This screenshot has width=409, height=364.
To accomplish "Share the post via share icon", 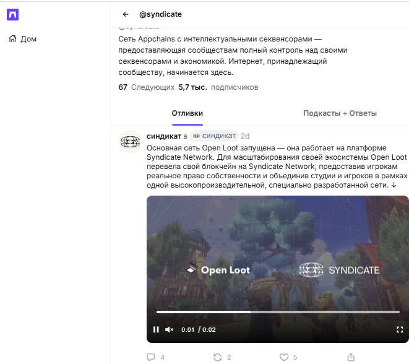I will [x=351, y=357].
